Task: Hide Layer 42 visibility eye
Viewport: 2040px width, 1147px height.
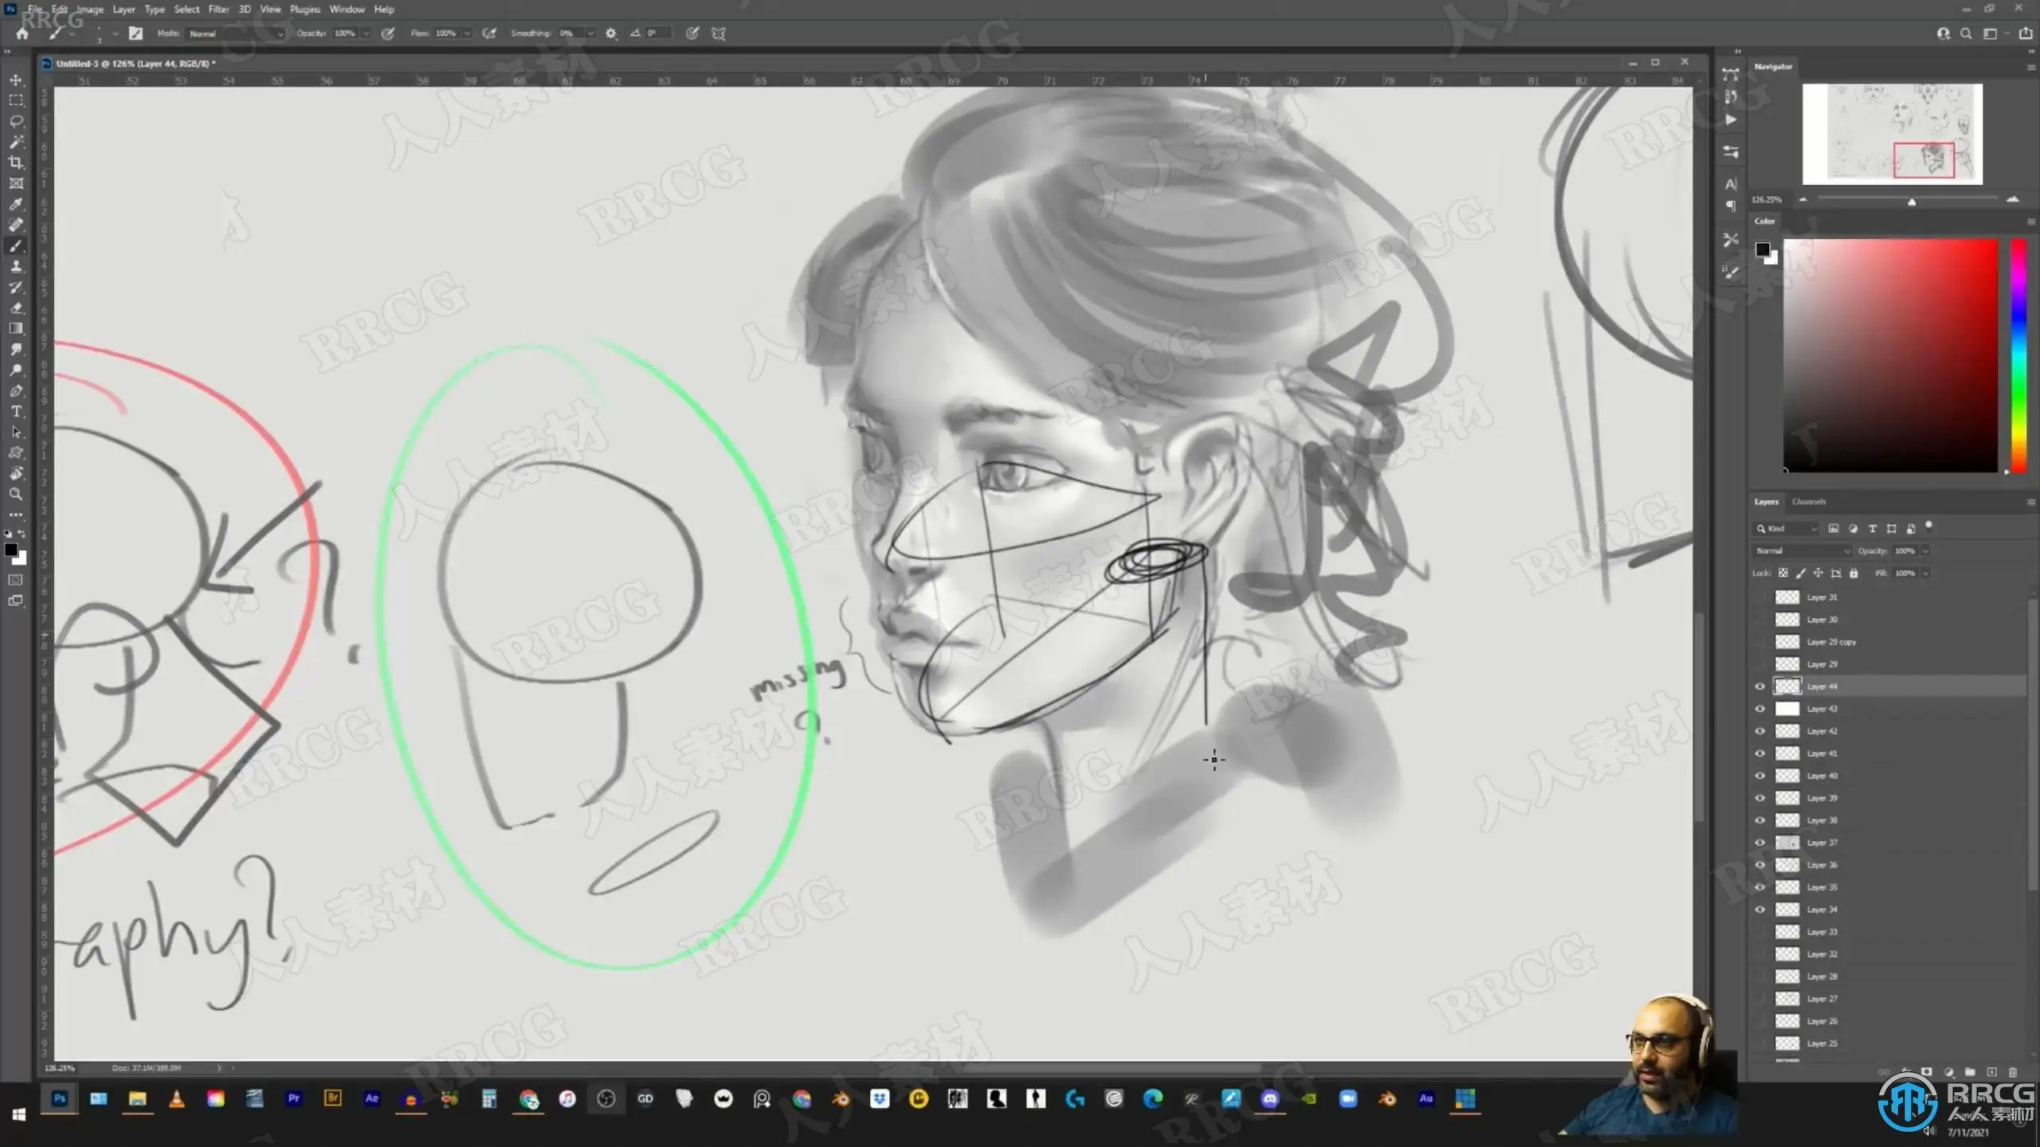Action: point(1760,730)
